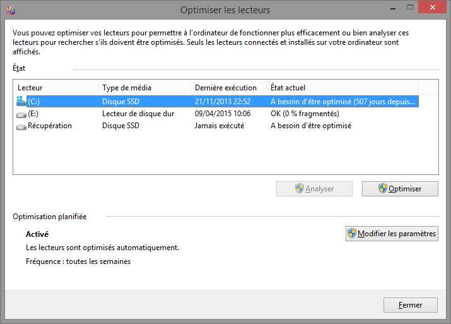Click the 'Activé' scheduled status text
This screenshot has width=451, height=324.
pyautogui.click(x=37, y=234)
